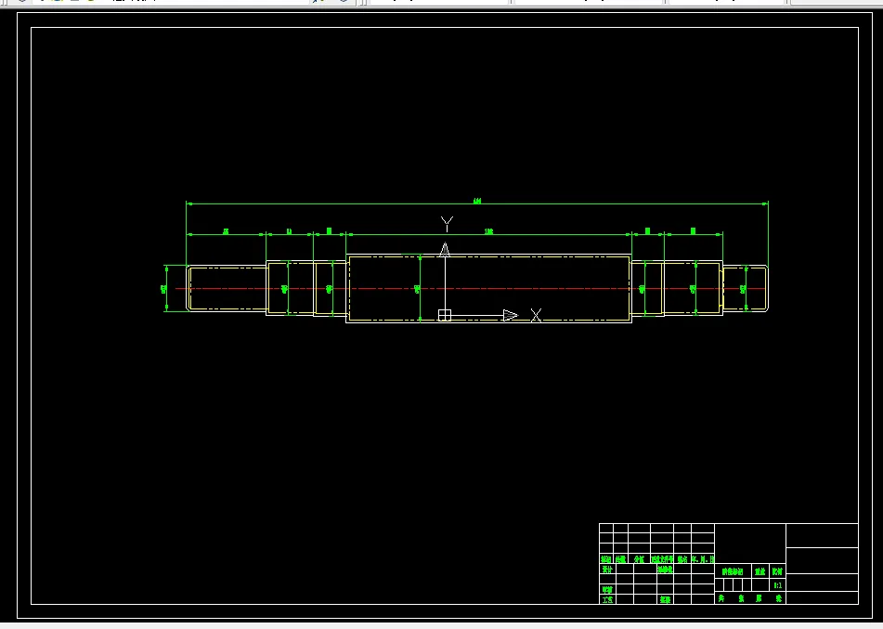The image size is (883, 629).
Task: Click the 分区 column header in revision table
Action: [639, 559]
